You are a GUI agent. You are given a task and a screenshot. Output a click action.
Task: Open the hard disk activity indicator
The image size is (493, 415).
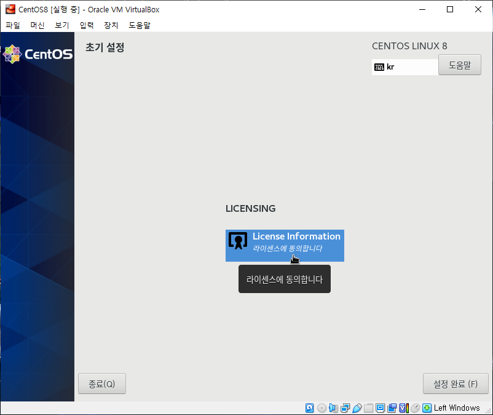click(x=309, y=408)
